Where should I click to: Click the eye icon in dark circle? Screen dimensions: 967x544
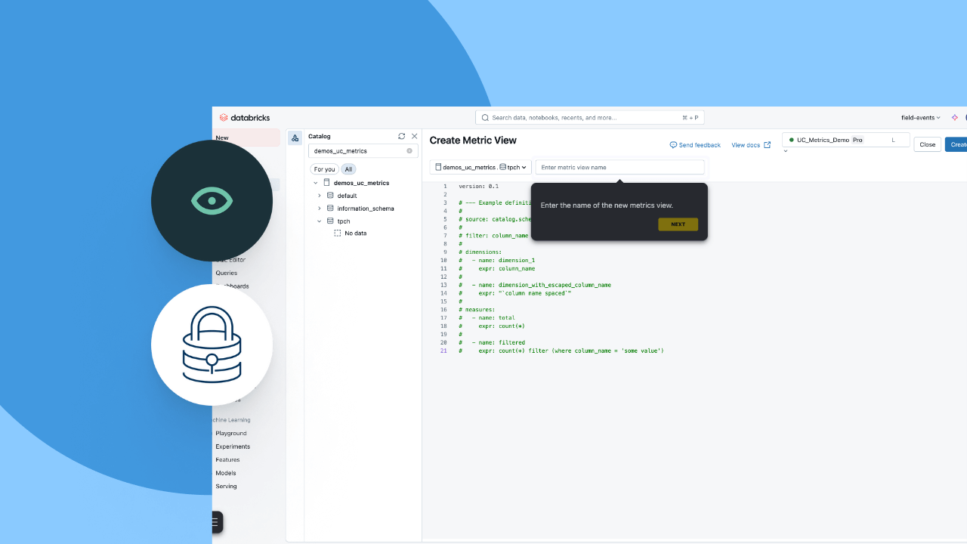coord(212,201)
